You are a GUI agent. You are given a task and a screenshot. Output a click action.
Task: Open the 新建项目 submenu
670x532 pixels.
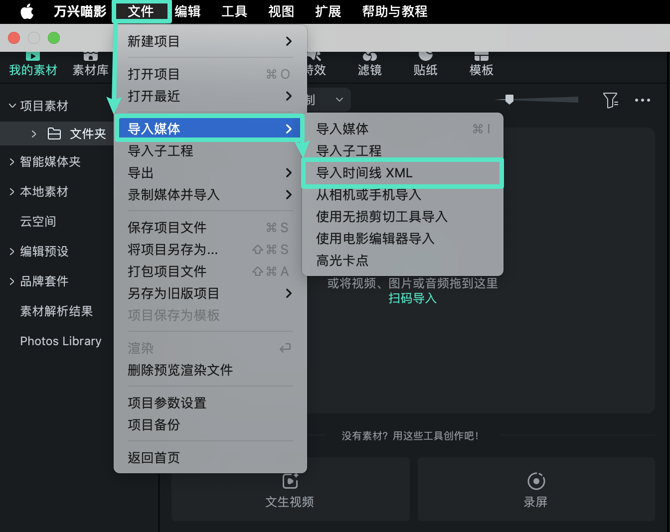point(210,41)
